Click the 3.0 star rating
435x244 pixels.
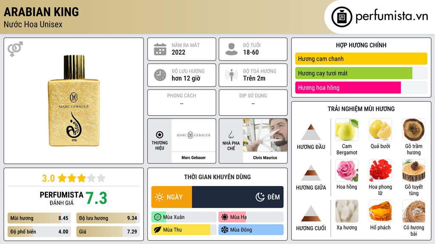[73, 178]
